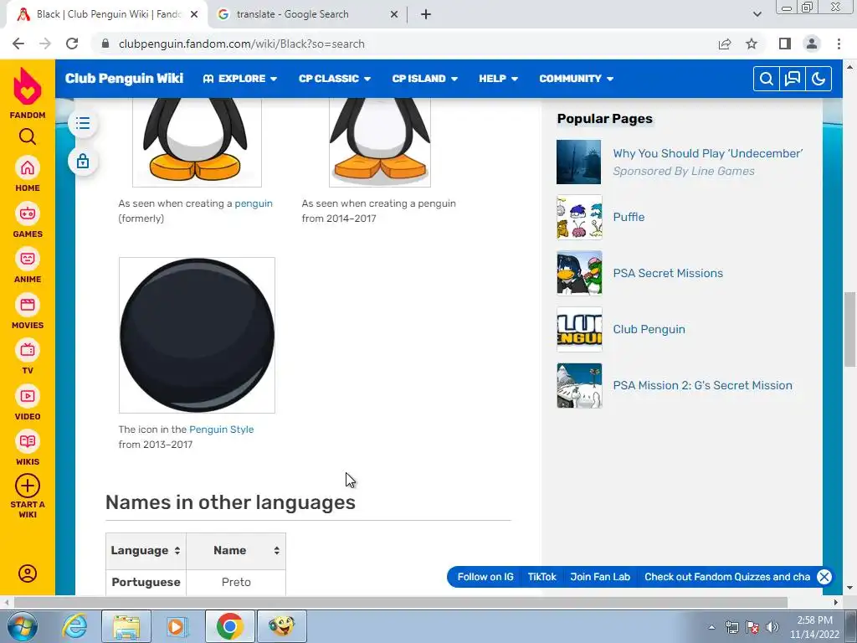Expand the HELP dropdown menu
Image resolution: width=857 pixels, height=643 pixels.
(x=499, y=79)
